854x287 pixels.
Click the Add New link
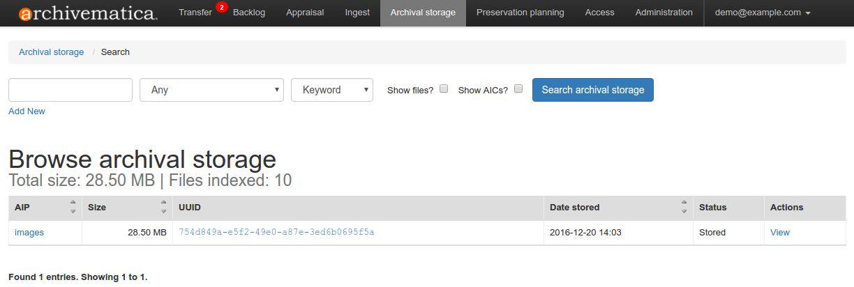click(x=27, y=111)
